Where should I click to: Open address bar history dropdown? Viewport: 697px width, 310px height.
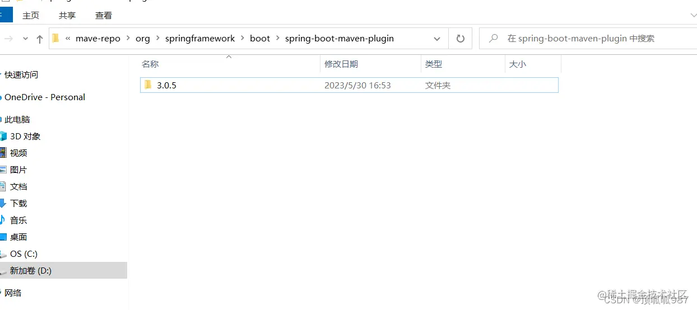click(x=437, y=39)
